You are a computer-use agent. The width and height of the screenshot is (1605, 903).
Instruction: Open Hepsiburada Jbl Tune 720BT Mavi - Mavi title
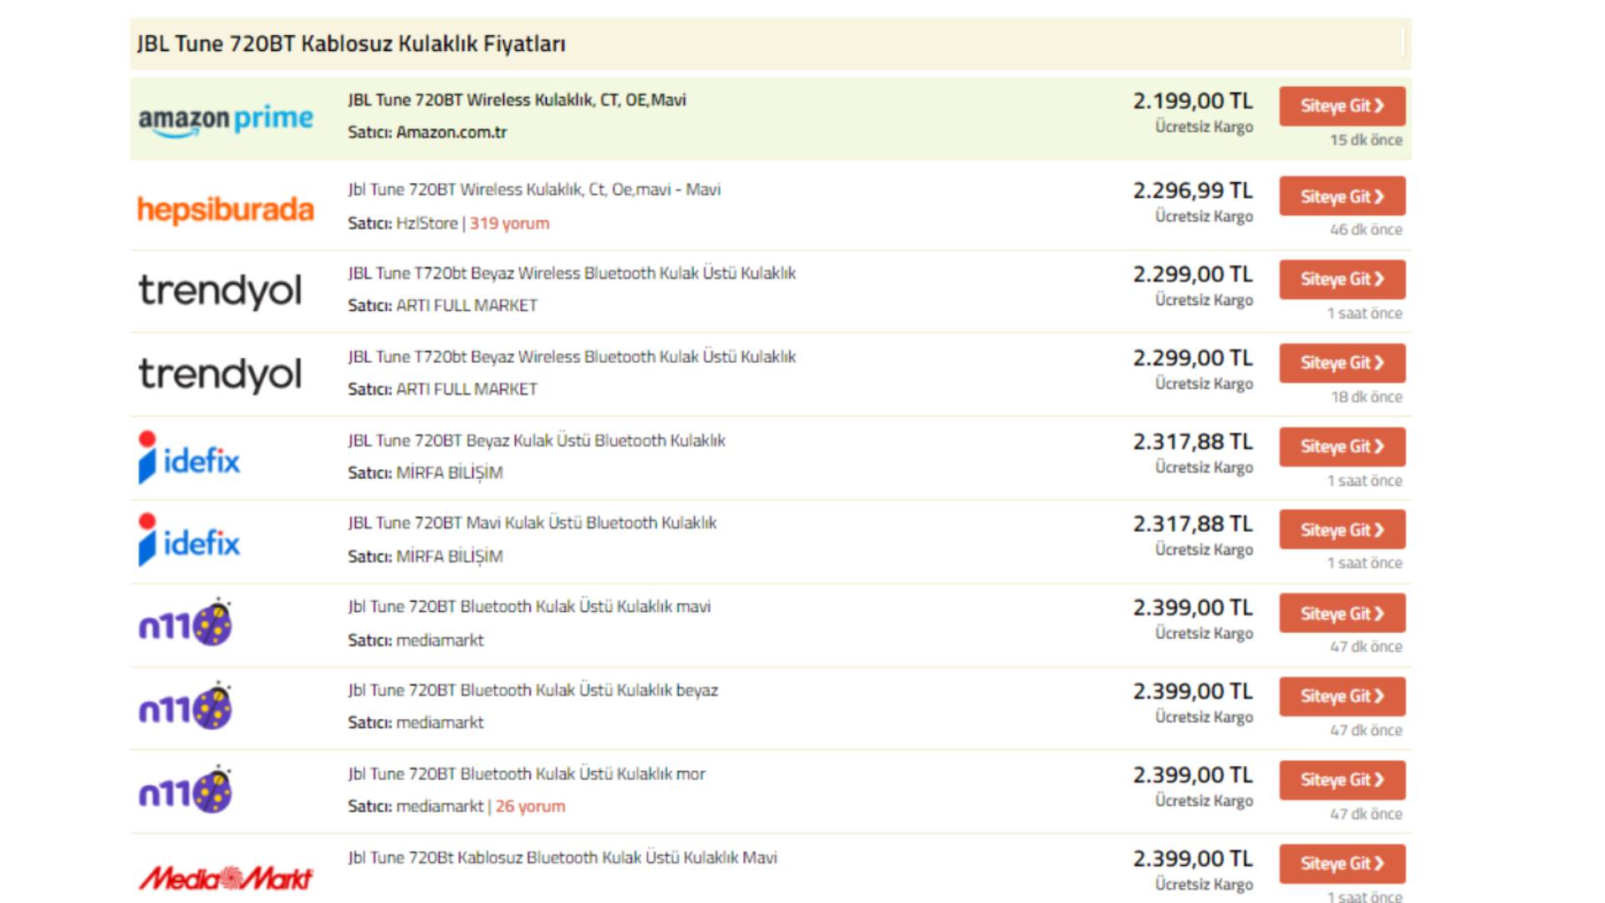(x=534, y=190)
